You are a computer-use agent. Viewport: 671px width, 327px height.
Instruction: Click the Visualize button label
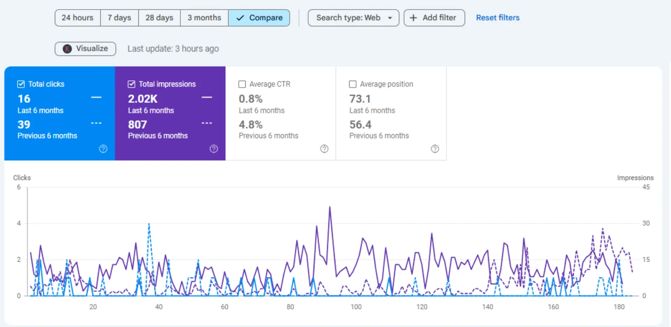click(x=92, y=48)
